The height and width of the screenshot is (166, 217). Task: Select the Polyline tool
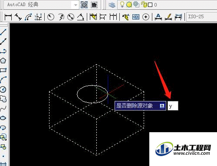(x=3, y=51)
